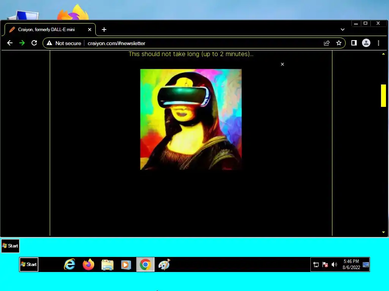Viewport: 389px width, 291px height.
Task: Minimize the Chrome window
Action: point(356,23)
